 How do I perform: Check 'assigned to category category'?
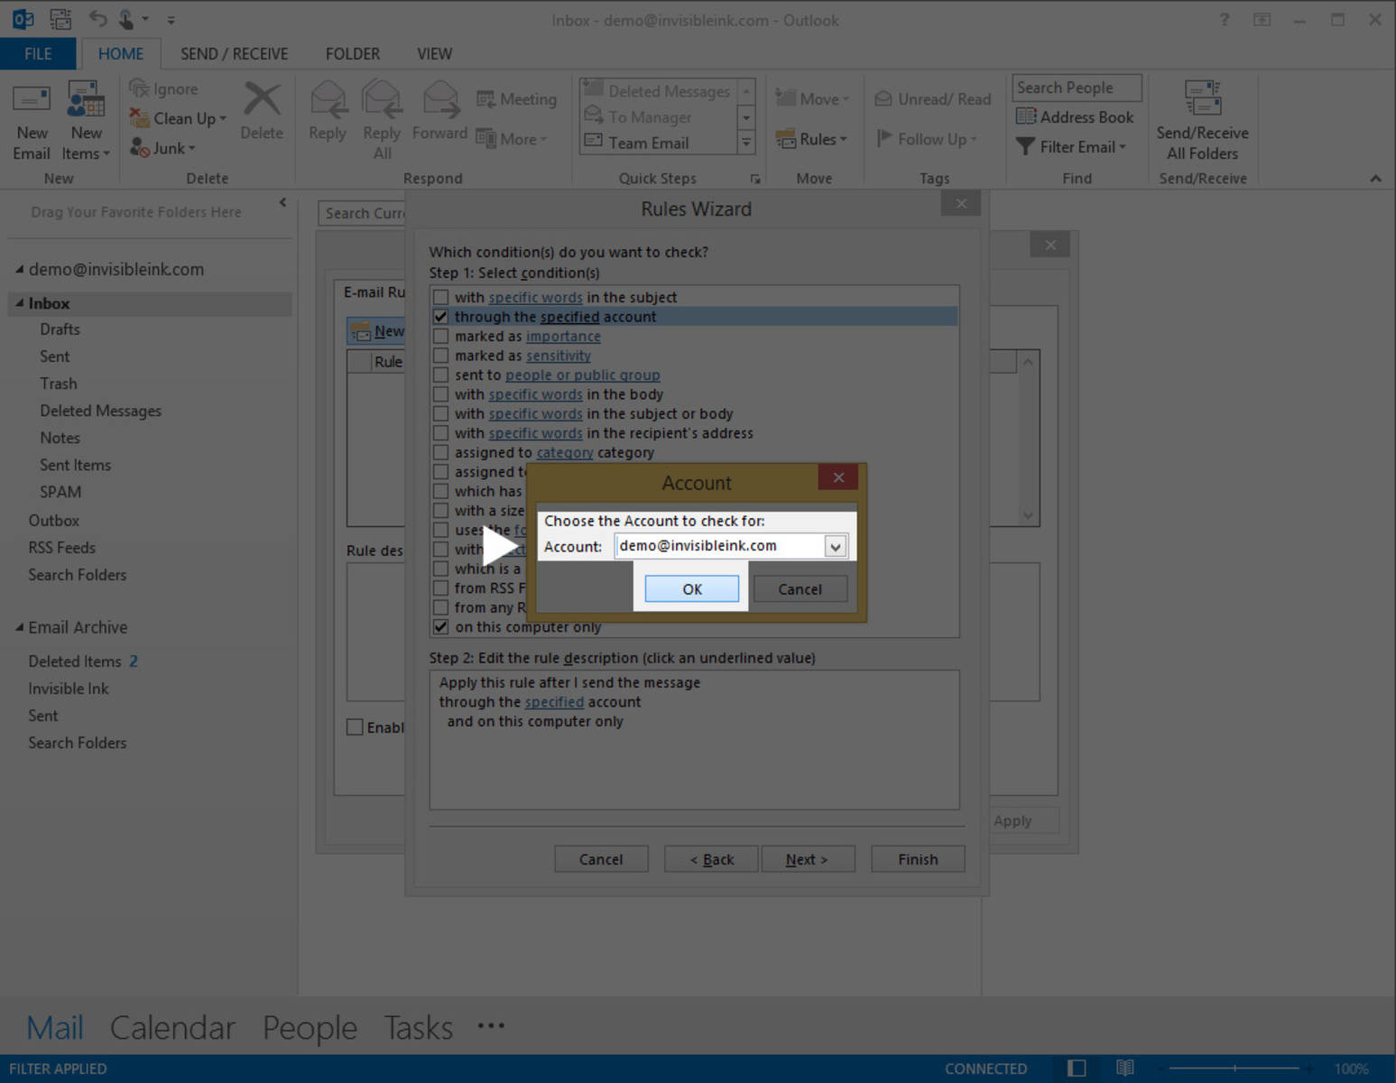[x=440, y=452]
